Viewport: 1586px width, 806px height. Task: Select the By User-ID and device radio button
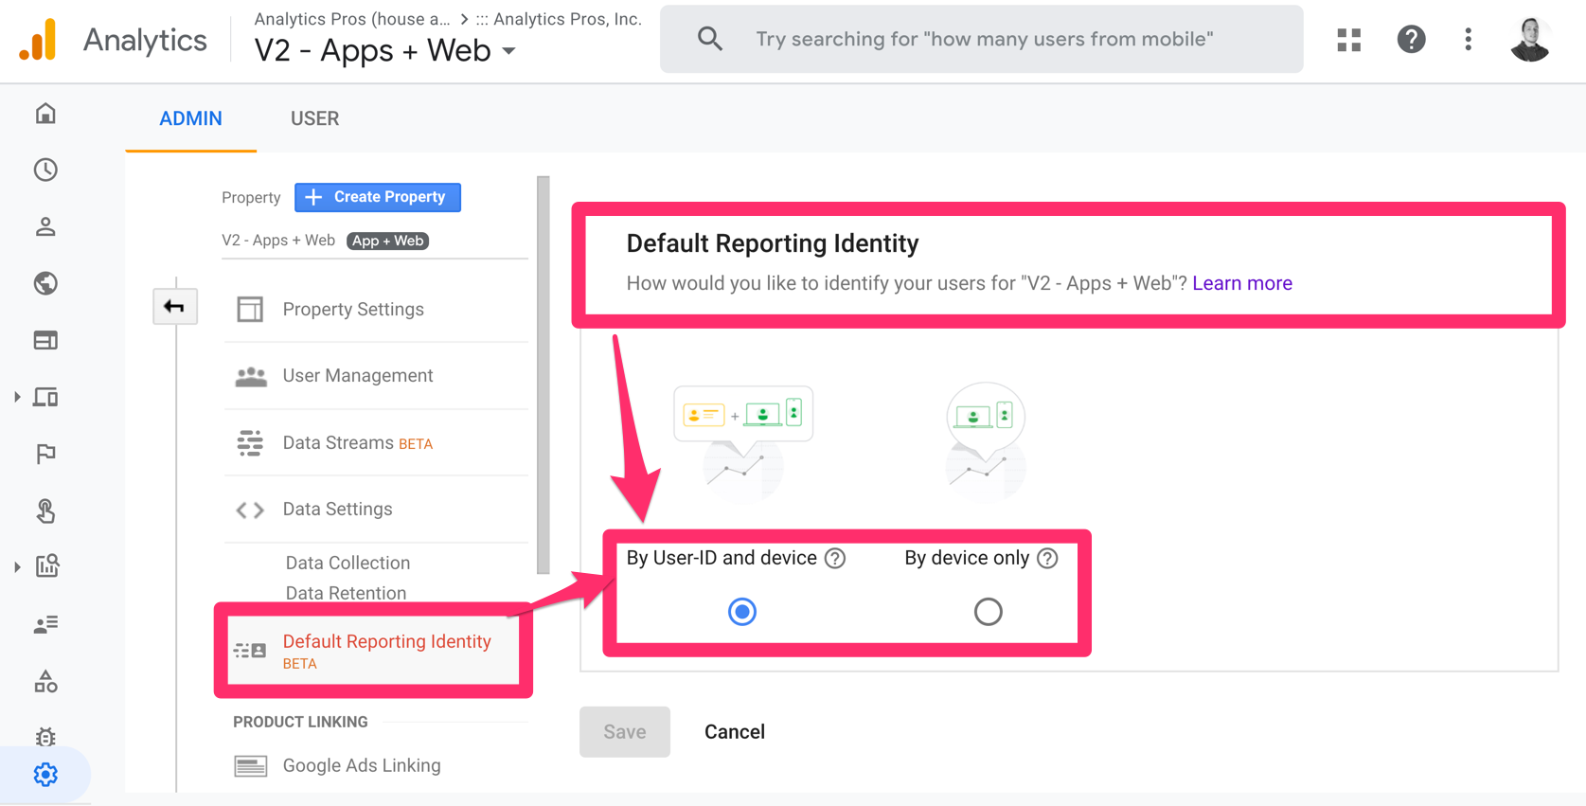742,612
